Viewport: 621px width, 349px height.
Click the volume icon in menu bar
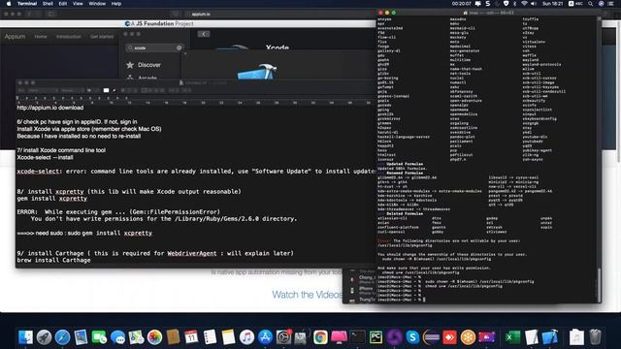[x=534, y=4]
